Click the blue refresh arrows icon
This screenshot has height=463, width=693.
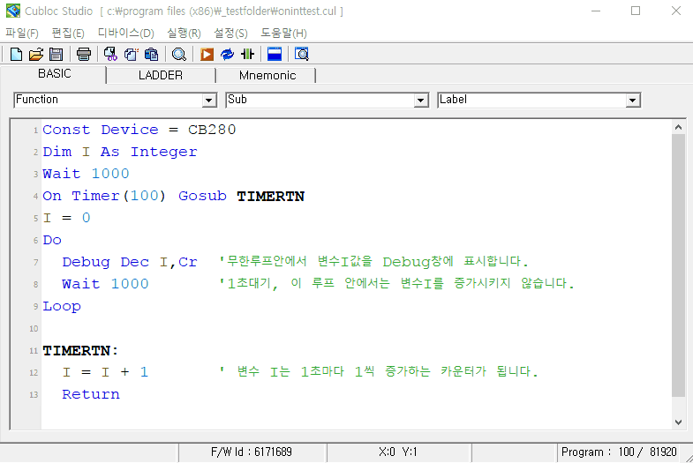click(x=227, y=55)
